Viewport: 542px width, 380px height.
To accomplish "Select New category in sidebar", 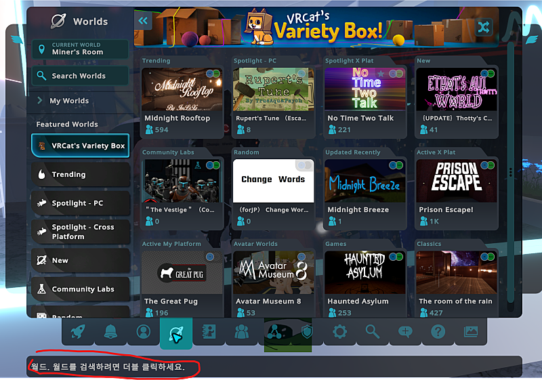I will (x=80, y=261).
